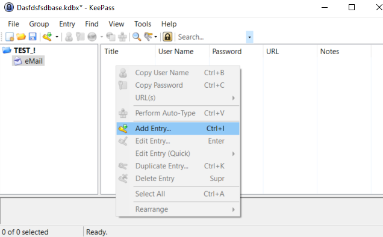
Task: Choose Perform Auto-Type in context menu
Action: point(178,113)
